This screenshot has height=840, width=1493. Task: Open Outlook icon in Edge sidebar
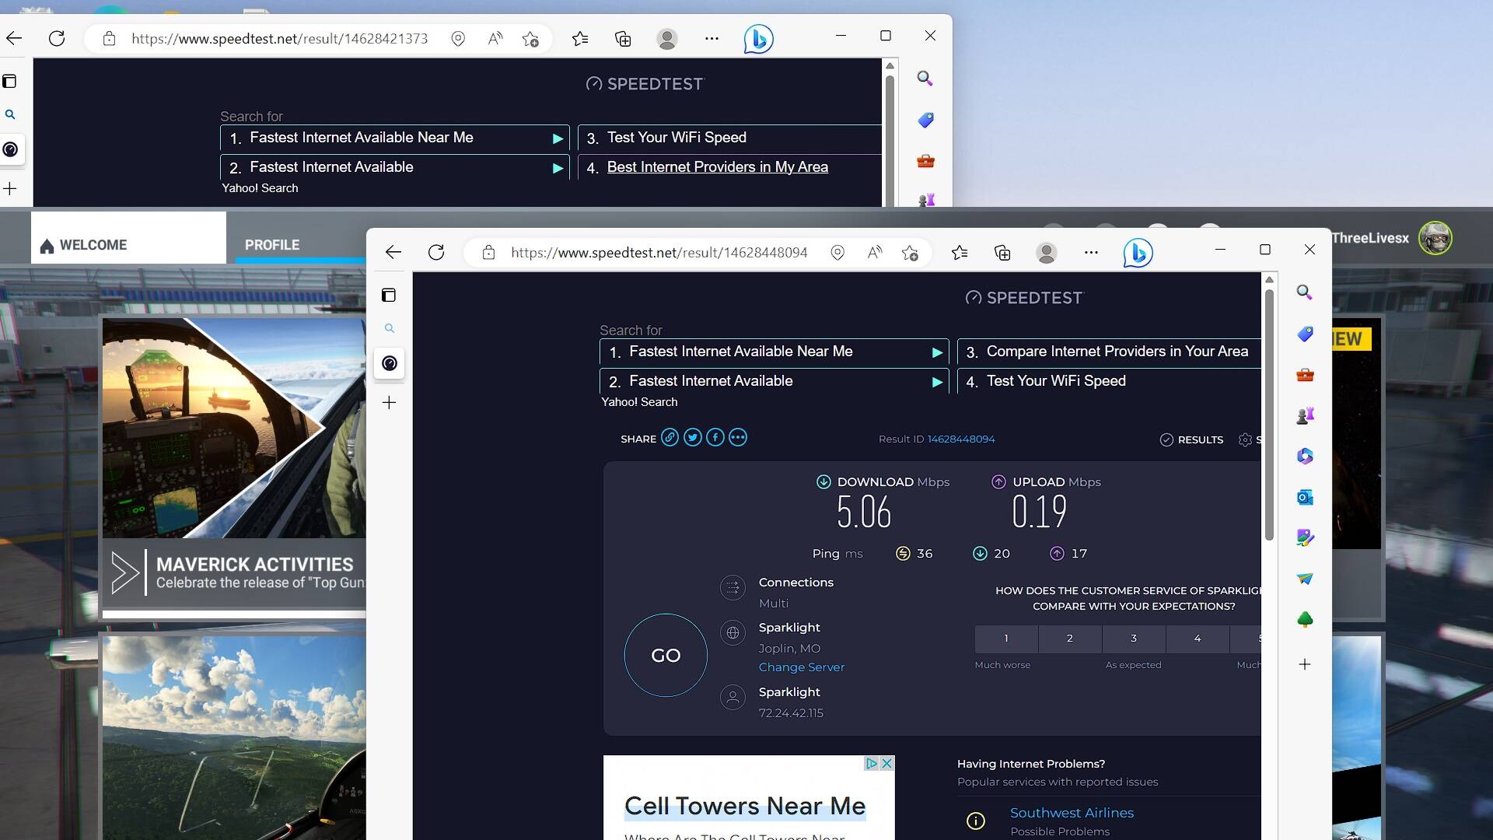point(1305,497)
